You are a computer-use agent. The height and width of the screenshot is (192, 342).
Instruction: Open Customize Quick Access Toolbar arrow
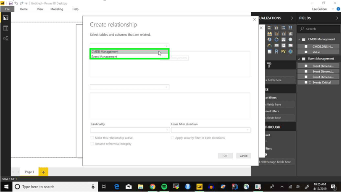[x=26, y=3]
